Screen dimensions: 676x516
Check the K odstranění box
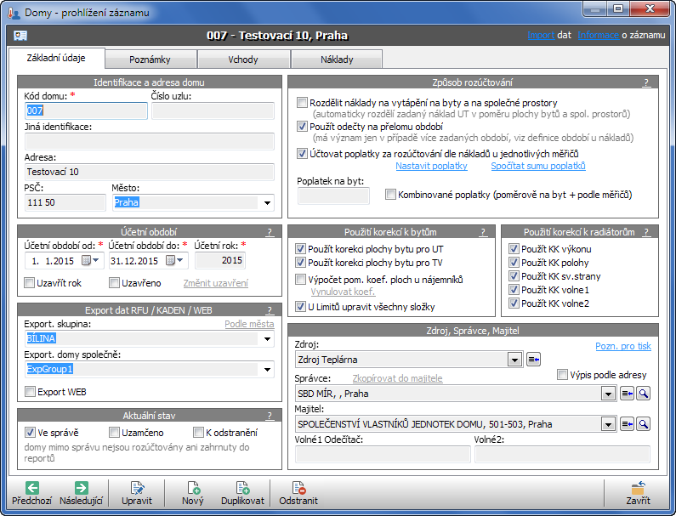click(x=198, y=432)
